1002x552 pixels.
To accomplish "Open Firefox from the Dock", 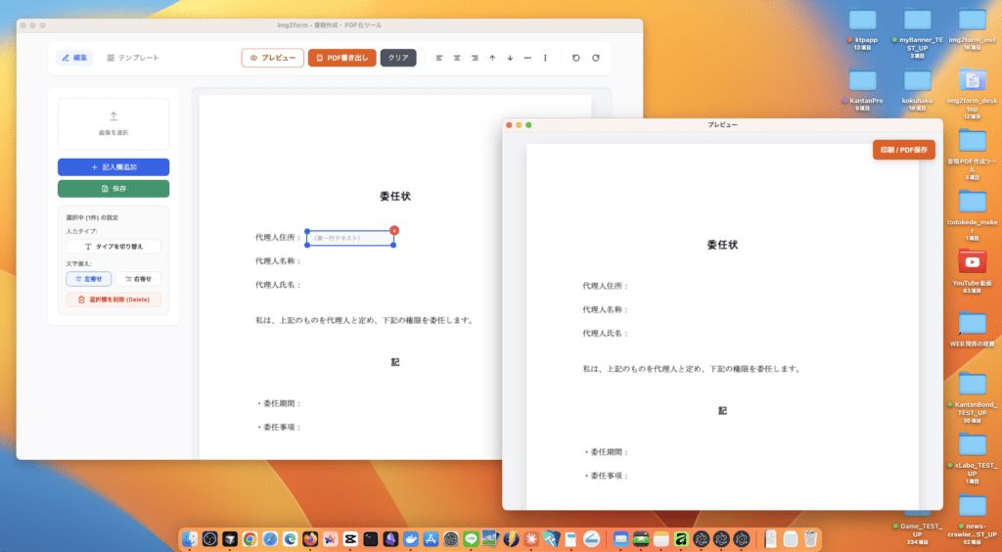I will click(310, 539).
